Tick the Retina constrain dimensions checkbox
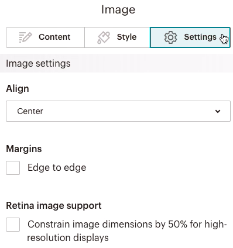This screenshot has width=233, height=248. click(13, 225)
